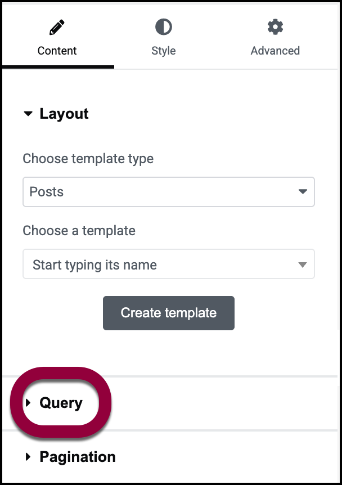Open the Style tab label
The width and height of the screenshot is (342, 485).
(x=163, y=51)
